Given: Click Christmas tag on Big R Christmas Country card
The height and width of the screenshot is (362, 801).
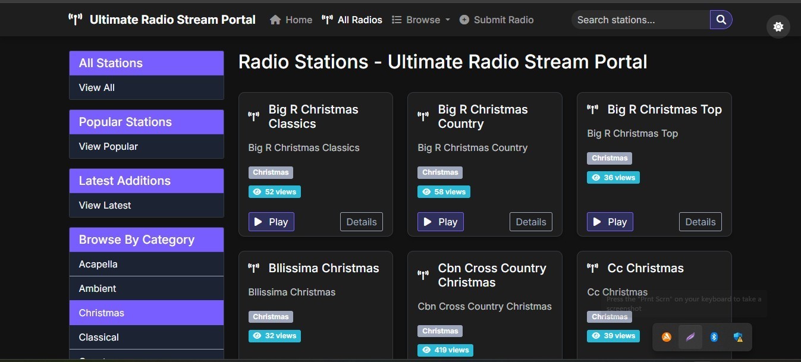Looking at the screenshot, I should (x=440, y=172).
